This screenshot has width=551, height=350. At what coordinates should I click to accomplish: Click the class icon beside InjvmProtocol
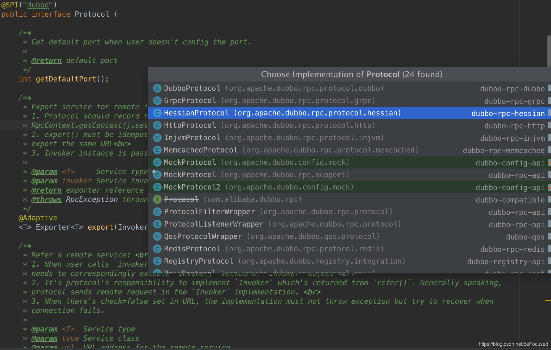(x=157, y=138)
